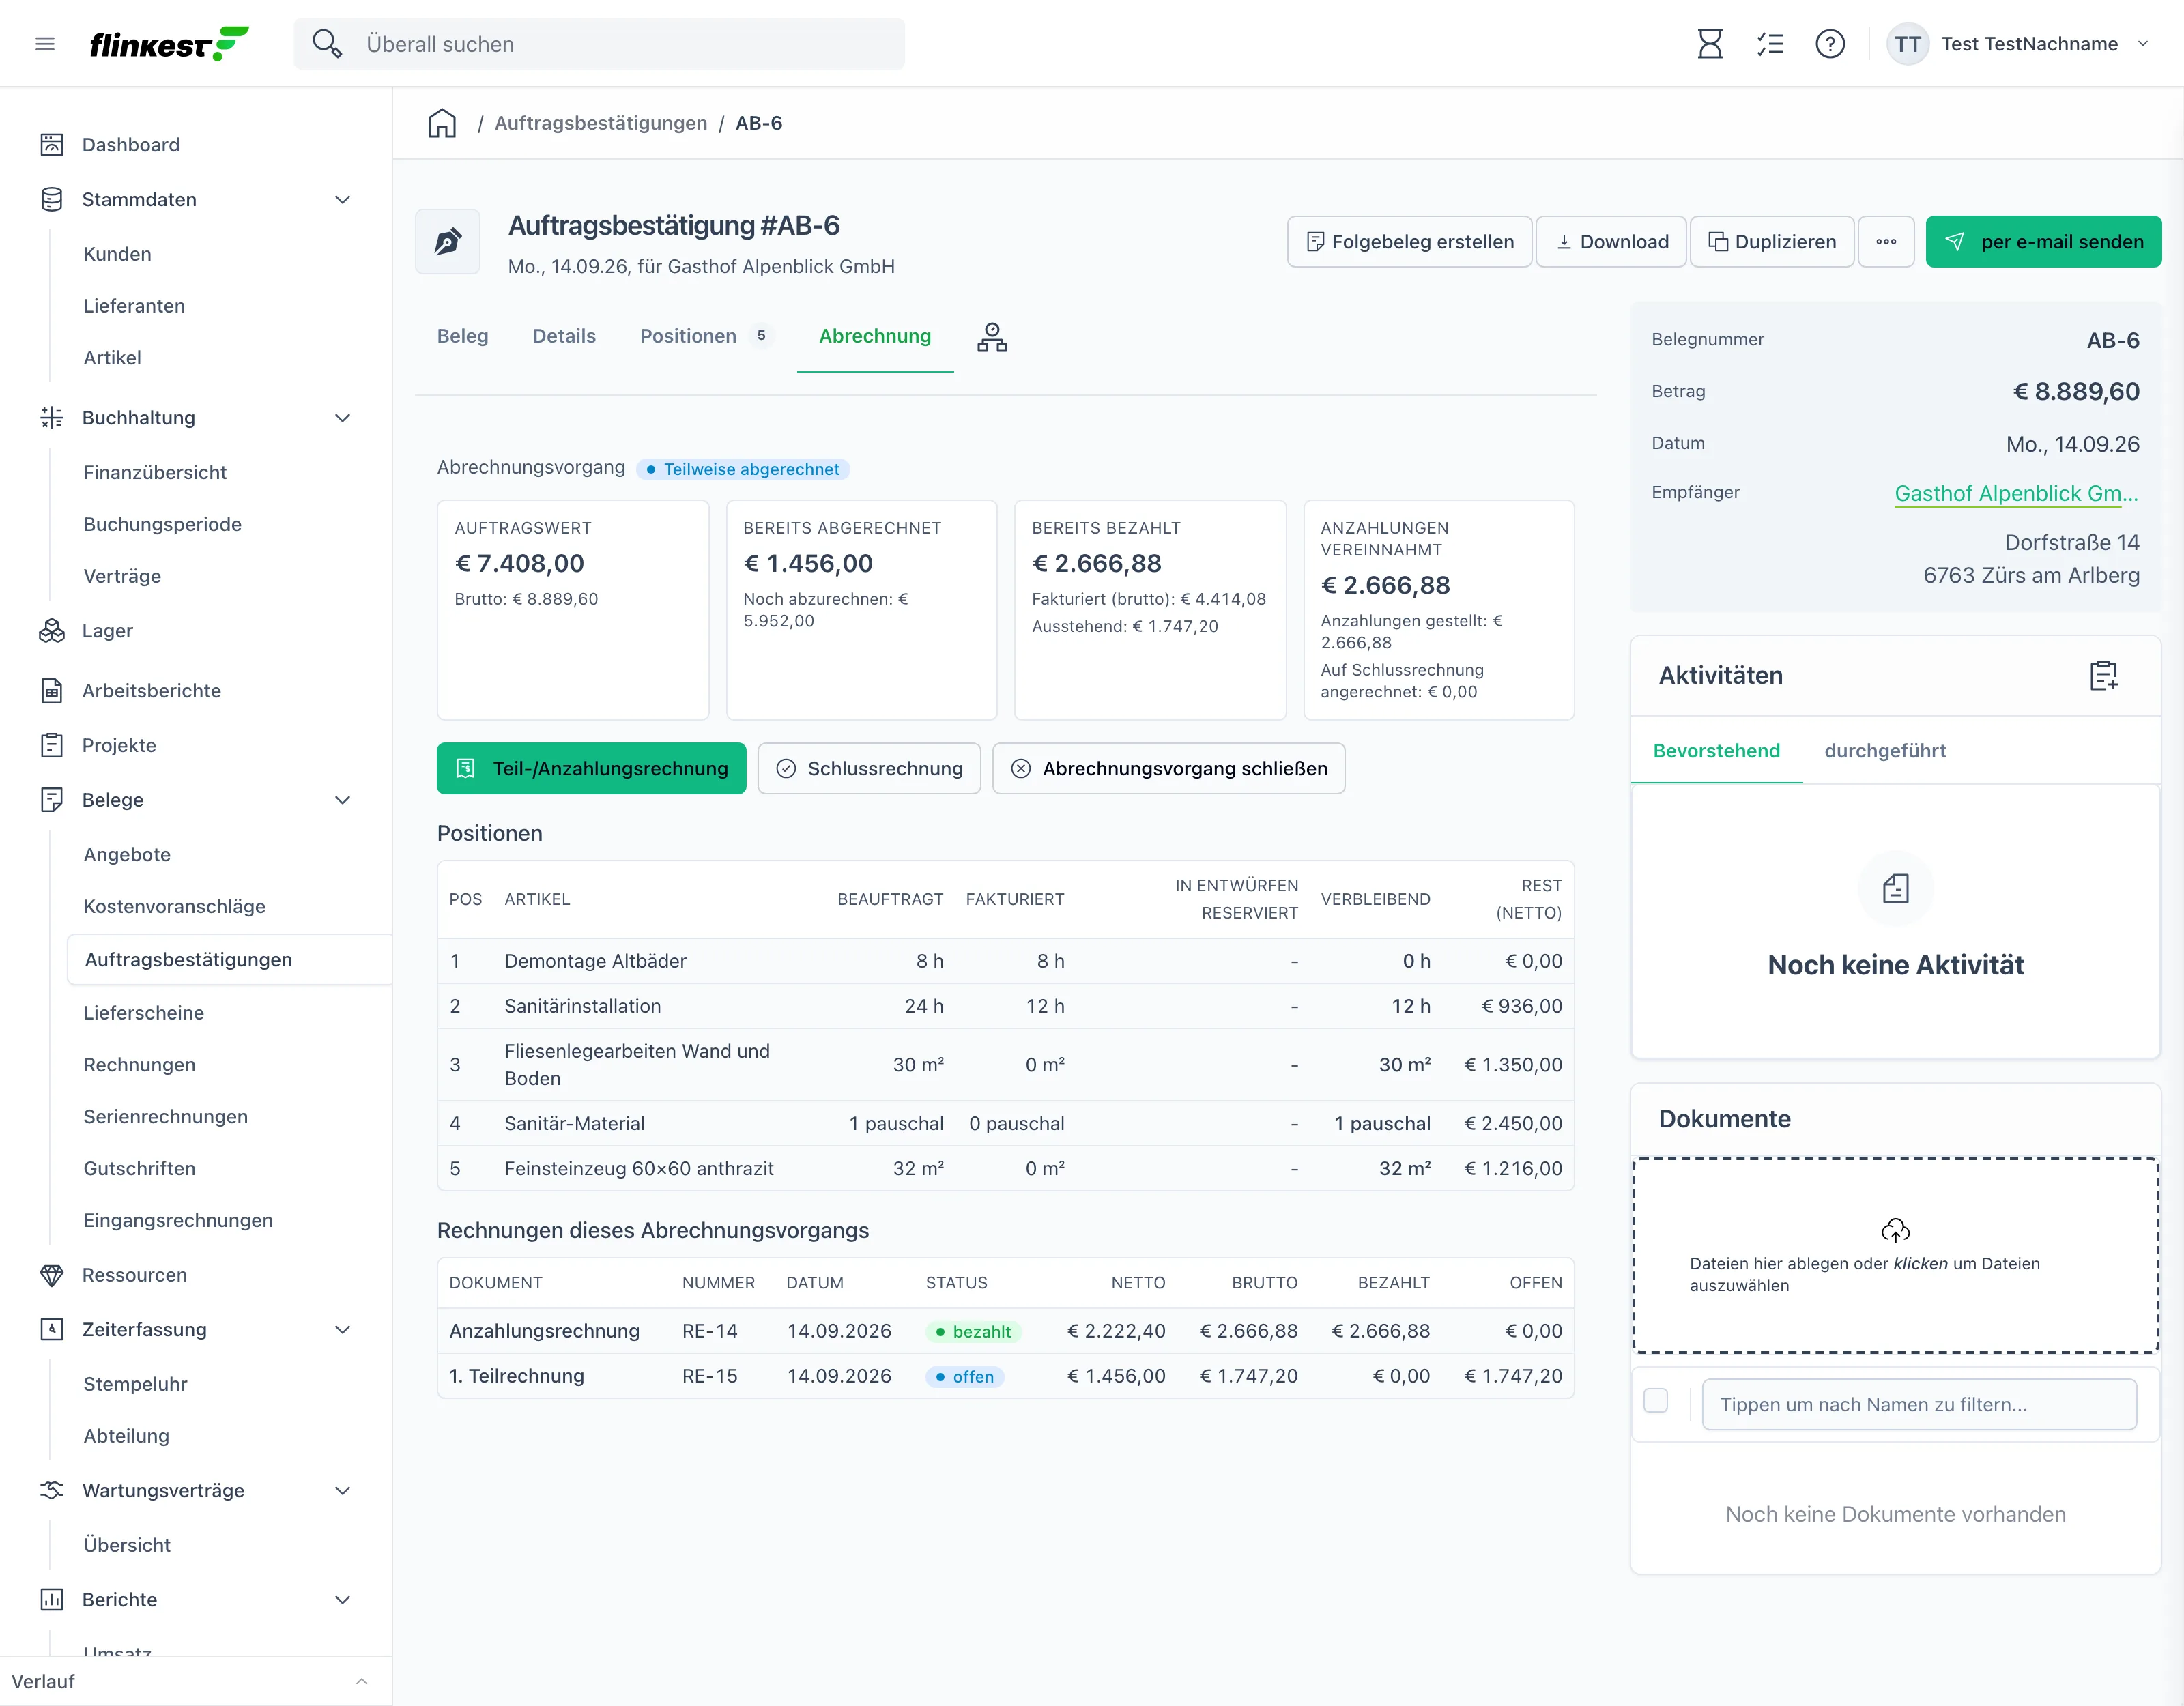Image resolution: width=2184 pixels, height=1706 pixels.
Task: Open the hierarchy tree tab icon
Action: [x=992, y=337]
